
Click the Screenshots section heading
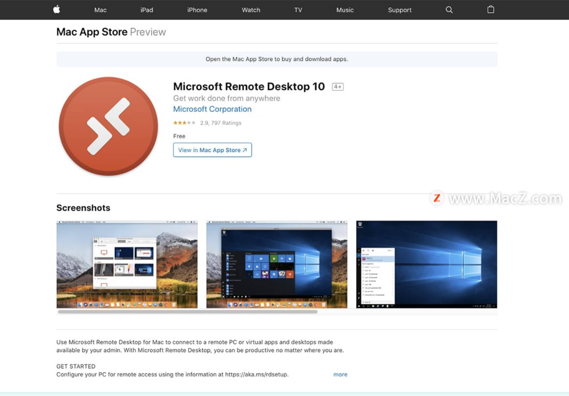pyautogui.click(x=83, y=208)
